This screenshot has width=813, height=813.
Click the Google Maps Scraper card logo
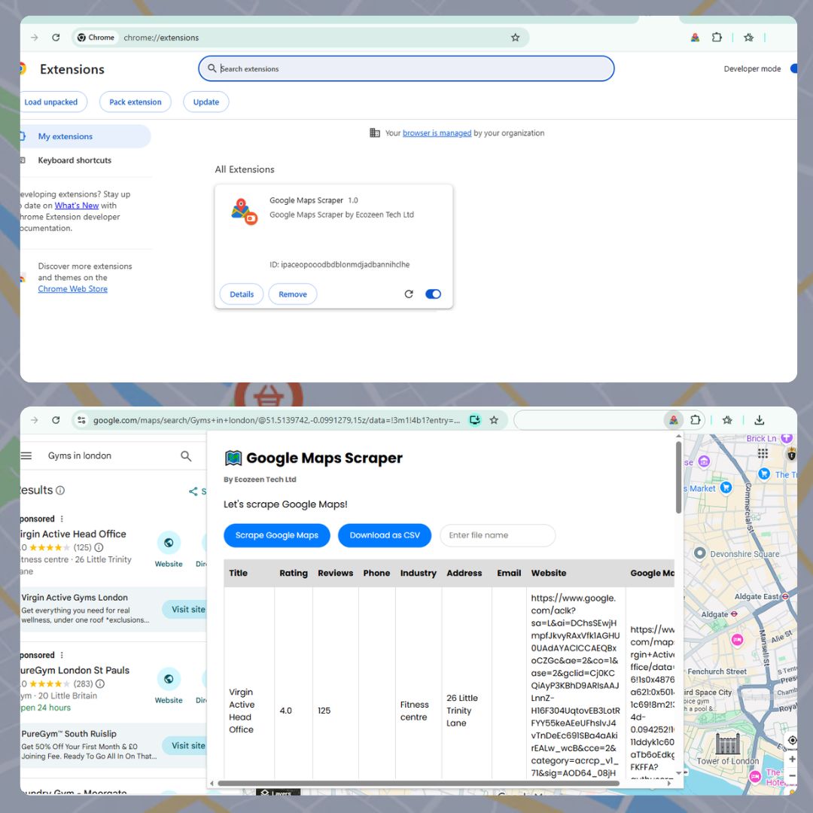[244, 212]
